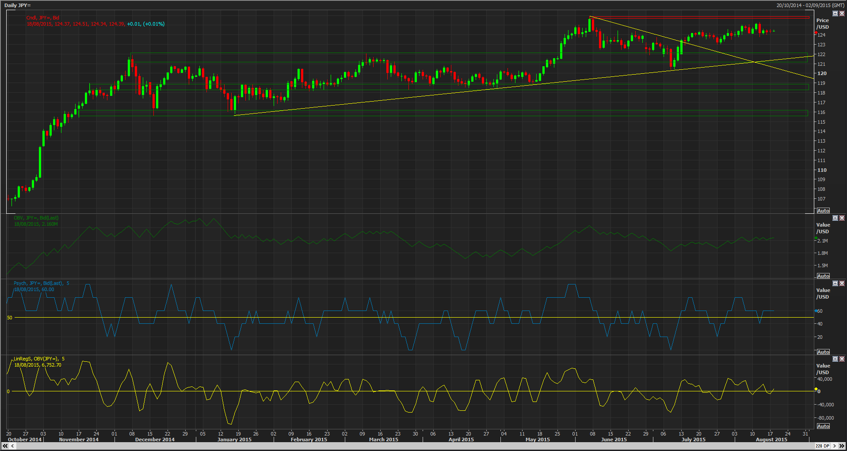Click the 120 price level on the axis
This screenshot has width=847, height=451.
(x=822, y=74)
